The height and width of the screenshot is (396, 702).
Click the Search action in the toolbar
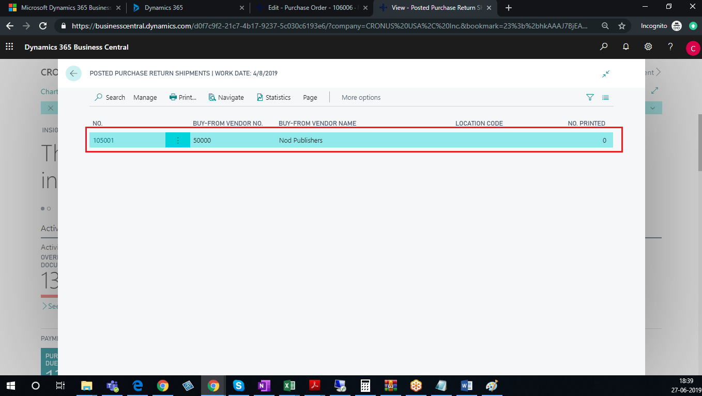[110, 97]
